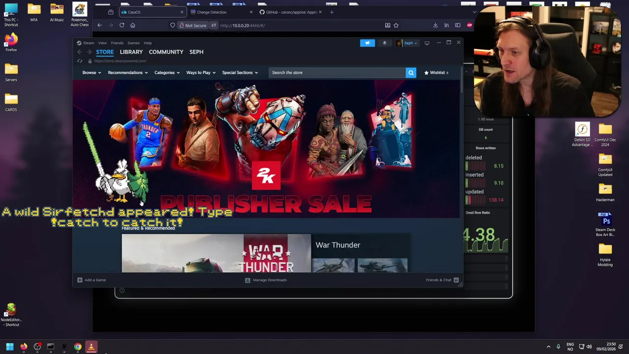Open VLC from the taskbar

coord(91,347)
